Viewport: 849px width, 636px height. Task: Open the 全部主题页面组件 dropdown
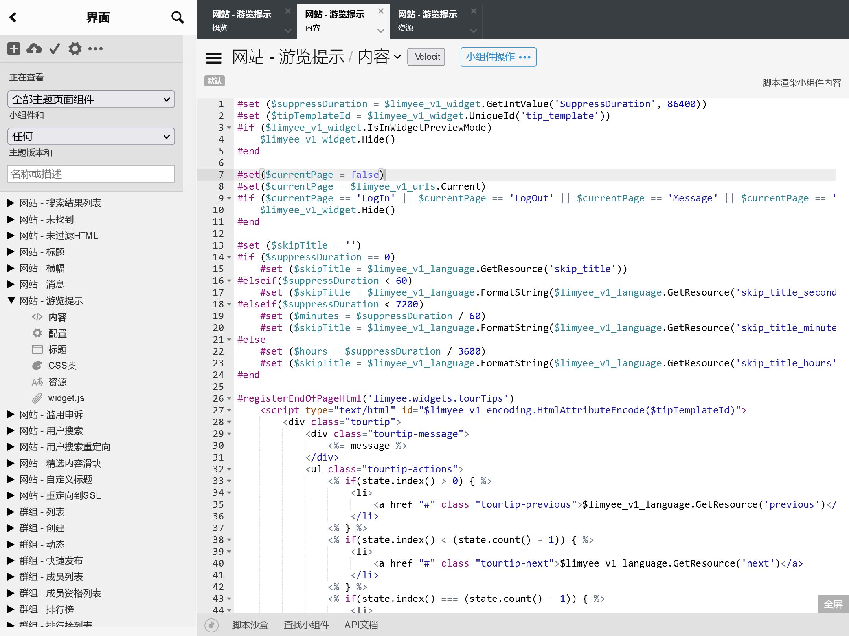point(91,99)
